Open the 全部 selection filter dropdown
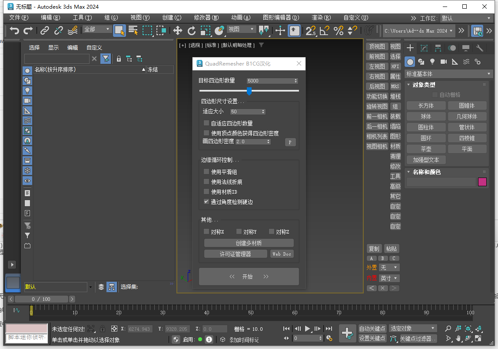498x349 pixels. (97, 29)
